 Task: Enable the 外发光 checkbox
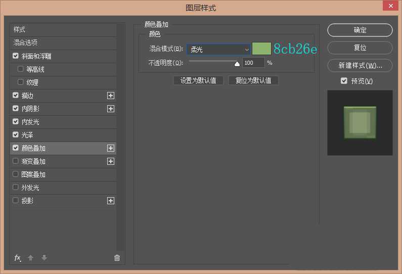[x=16, y=188]
